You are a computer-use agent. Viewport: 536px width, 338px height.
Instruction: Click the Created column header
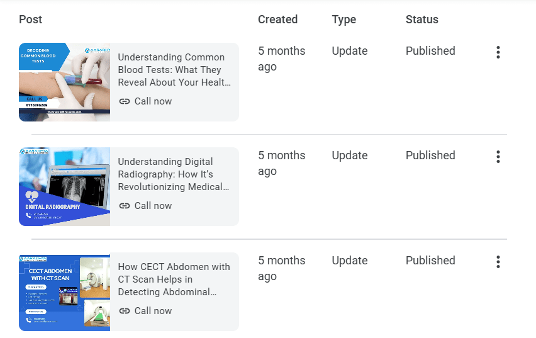[x=277, y=20]
